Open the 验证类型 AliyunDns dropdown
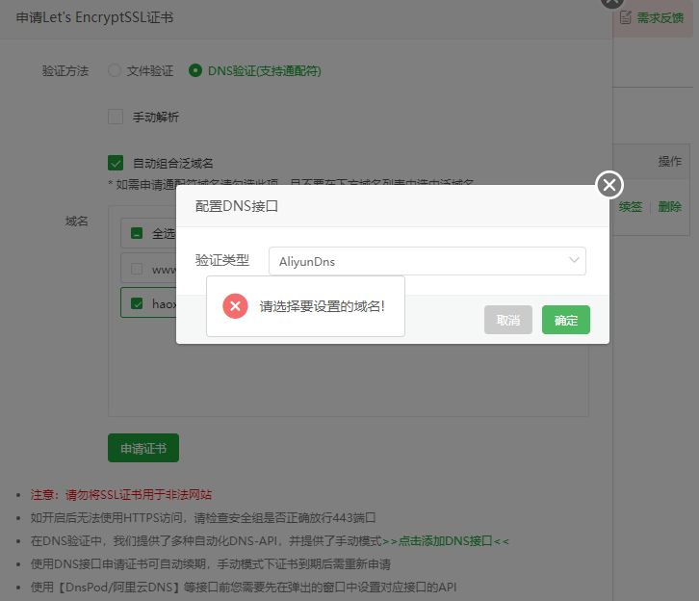 pyautogui.click(x=427, y=261)
